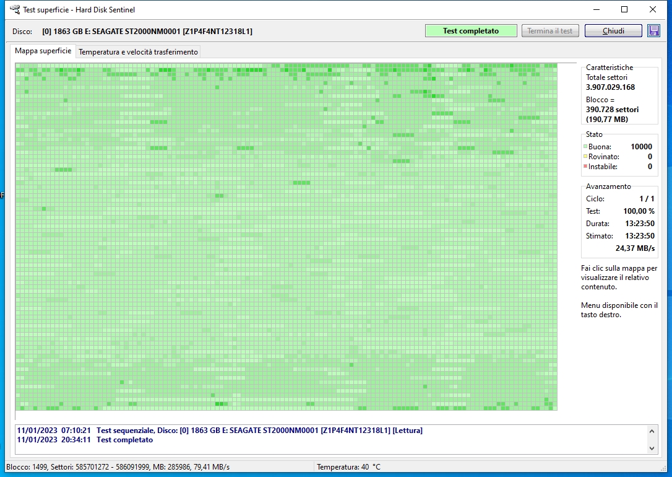Select the 'Test sequenziale' log line

(220, 431)
